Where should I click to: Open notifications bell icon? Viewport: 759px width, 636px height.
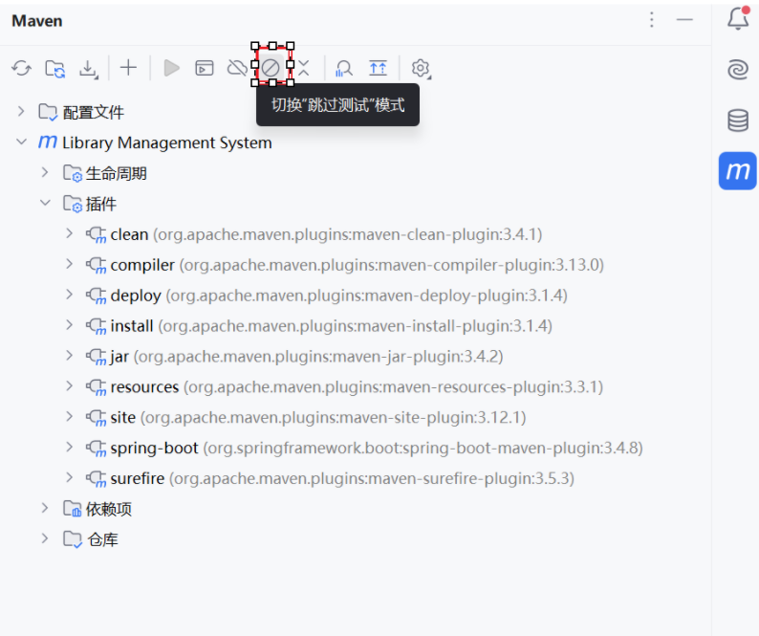738,18
